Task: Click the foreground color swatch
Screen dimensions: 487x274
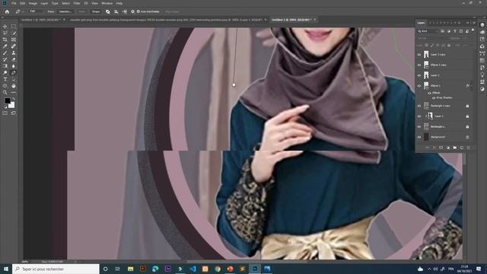Action: pyautogui.click(x=7, y=100)
